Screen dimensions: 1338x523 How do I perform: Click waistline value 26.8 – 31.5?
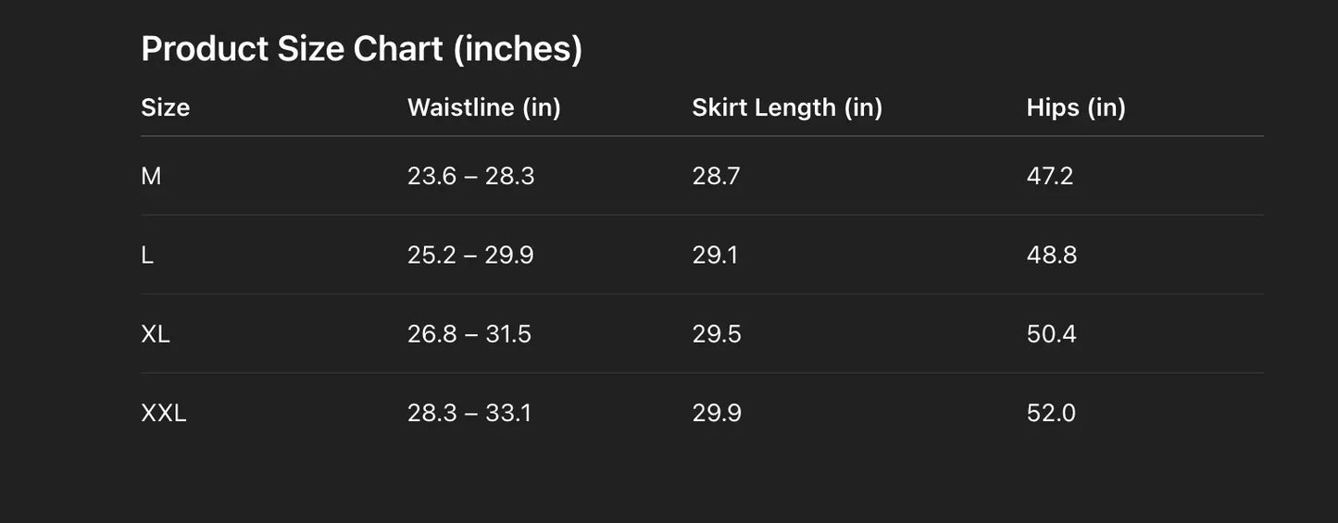(469, 334)
